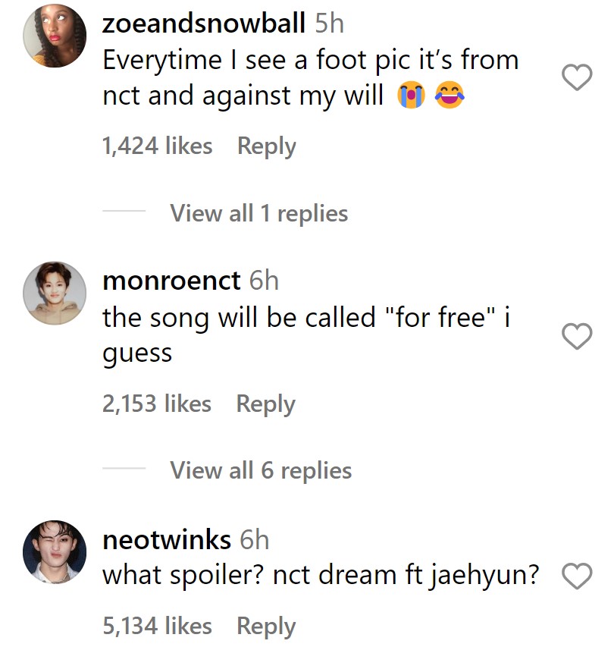Open the neotwinks username link
Image resolution: width=614 pixels, height=647 pixels.
(x=166, y=539)
